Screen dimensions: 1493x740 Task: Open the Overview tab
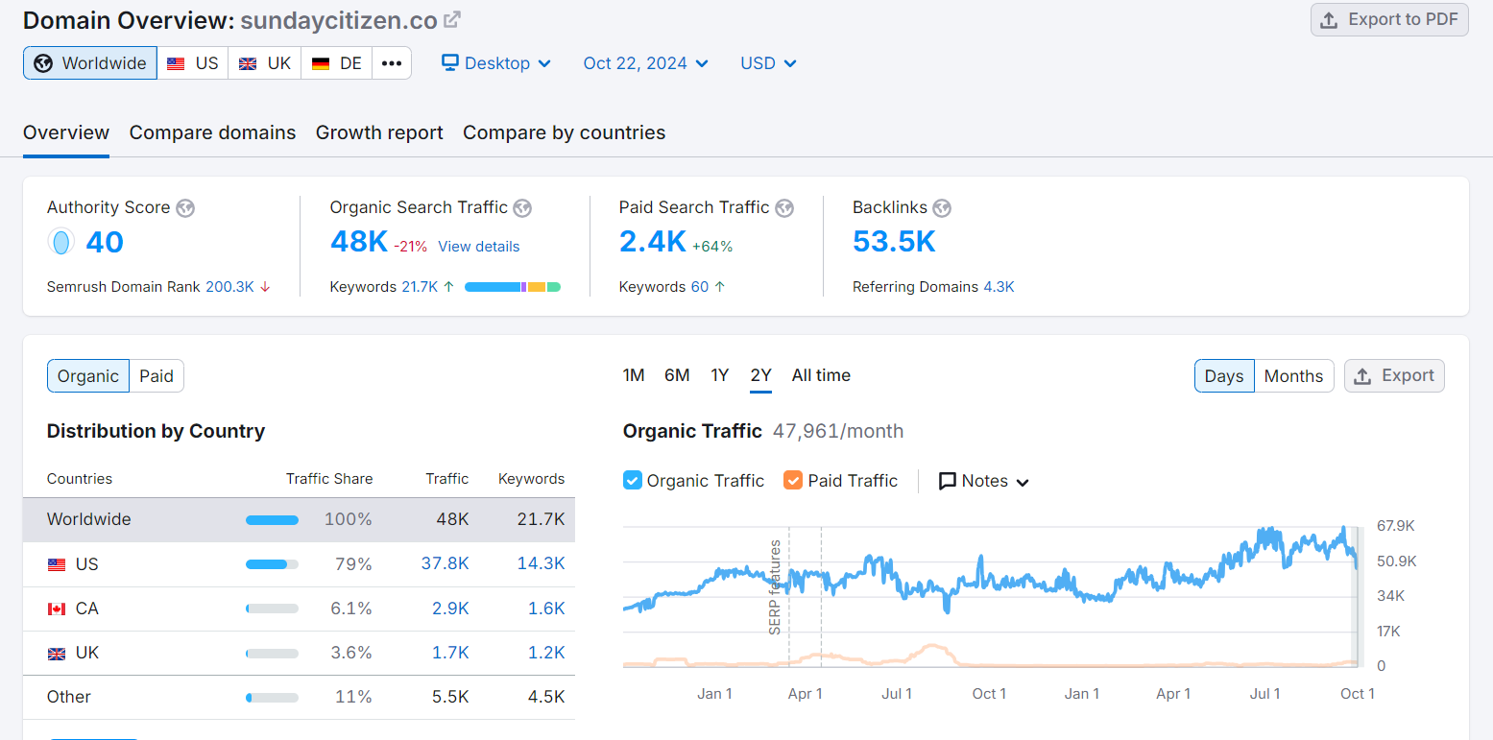click(x=66, y=132)
